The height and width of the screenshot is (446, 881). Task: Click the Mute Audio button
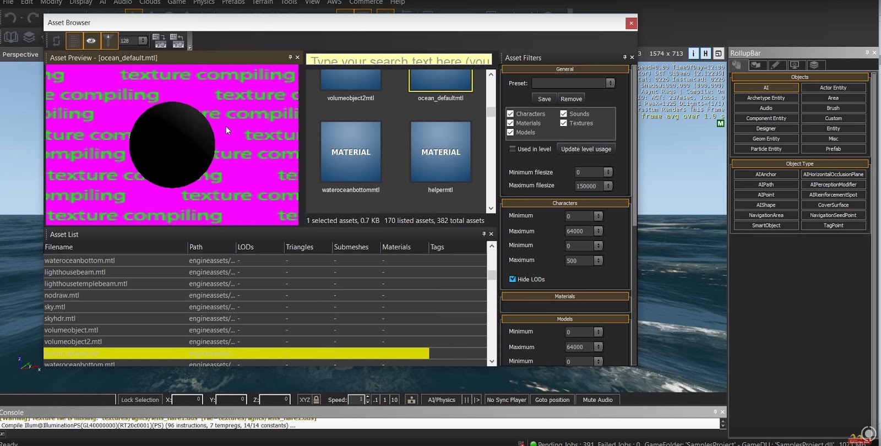597,400
